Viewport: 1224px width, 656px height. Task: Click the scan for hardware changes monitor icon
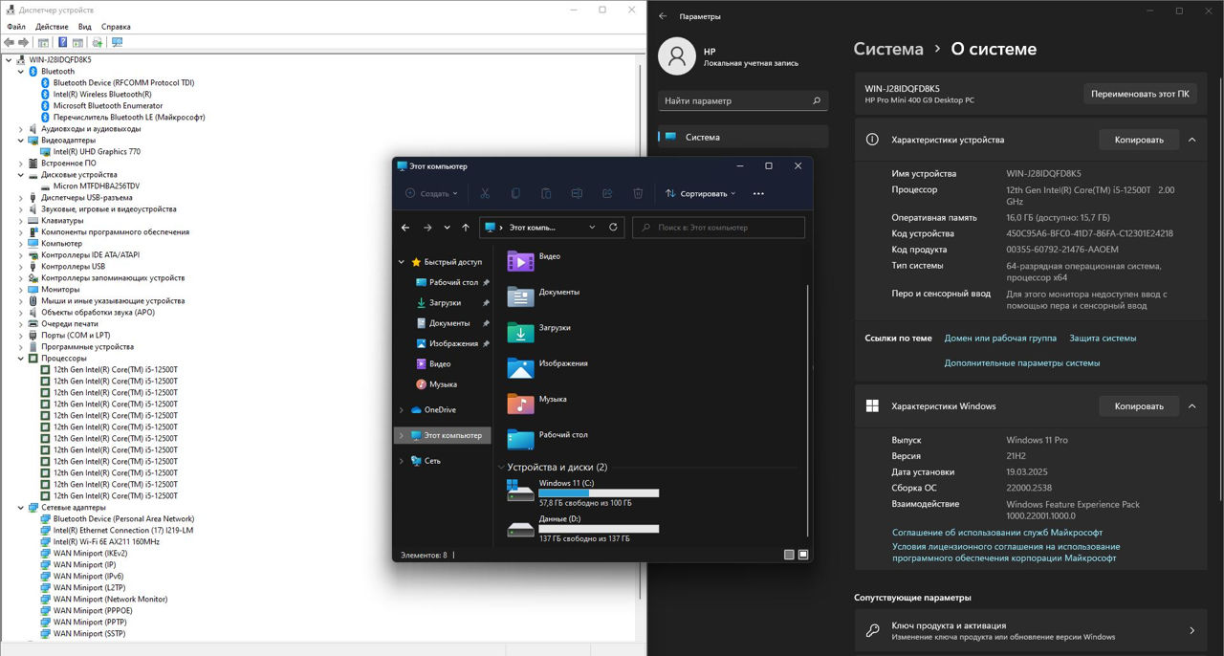117,42
